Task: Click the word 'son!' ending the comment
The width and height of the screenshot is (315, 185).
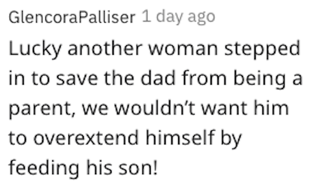Action: coord(138,168)
